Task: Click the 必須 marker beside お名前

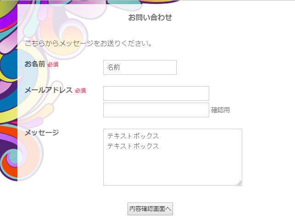Action: (x=53, y=65)
